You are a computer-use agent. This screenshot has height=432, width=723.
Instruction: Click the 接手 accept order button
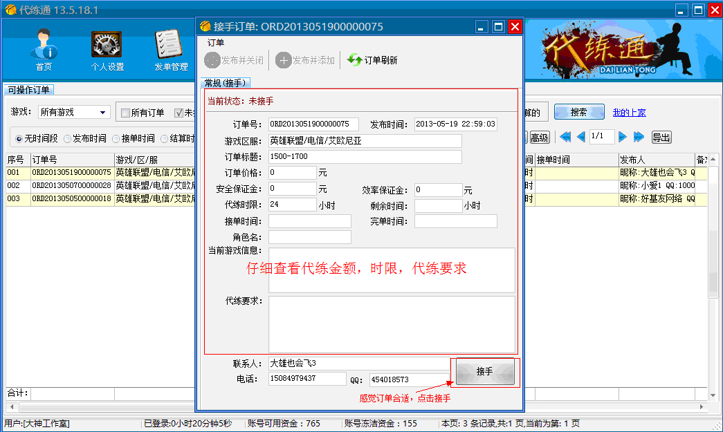[x=486, y=370]
